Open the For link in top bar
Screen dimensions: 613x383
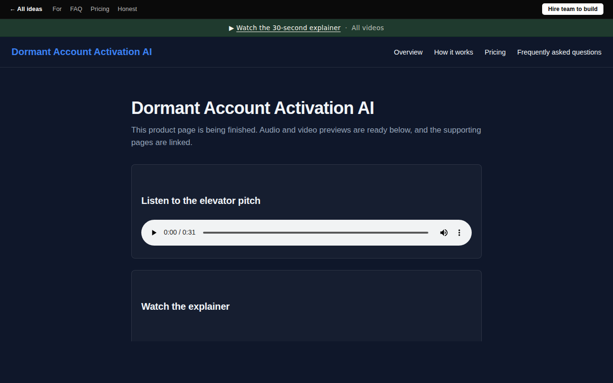[57, 9]
